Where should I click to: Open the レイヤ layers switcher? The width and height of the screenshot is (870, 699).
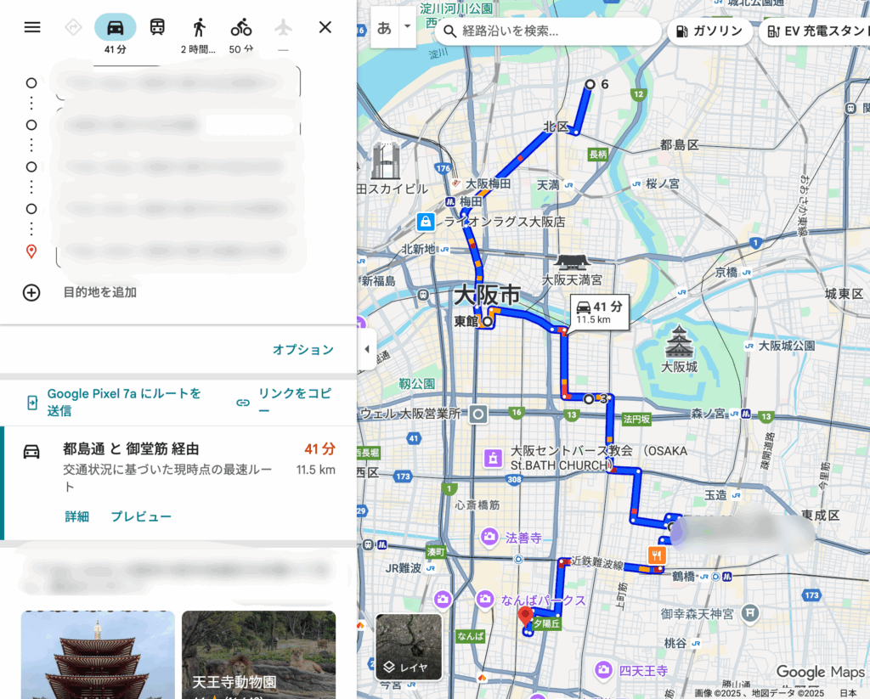click(x=409, y=647)
